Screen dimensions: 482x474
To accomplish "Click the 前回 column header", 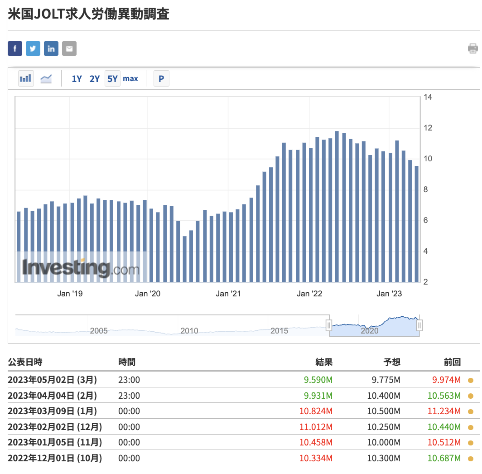I will [452, 362].
